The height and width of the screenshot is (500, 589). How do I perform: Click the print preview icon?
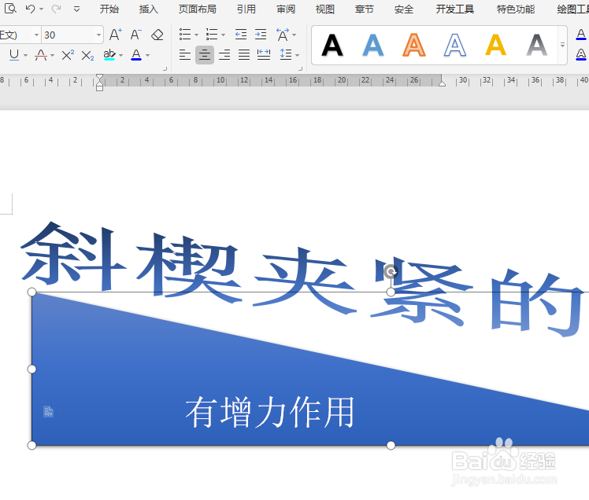[10, 8]
